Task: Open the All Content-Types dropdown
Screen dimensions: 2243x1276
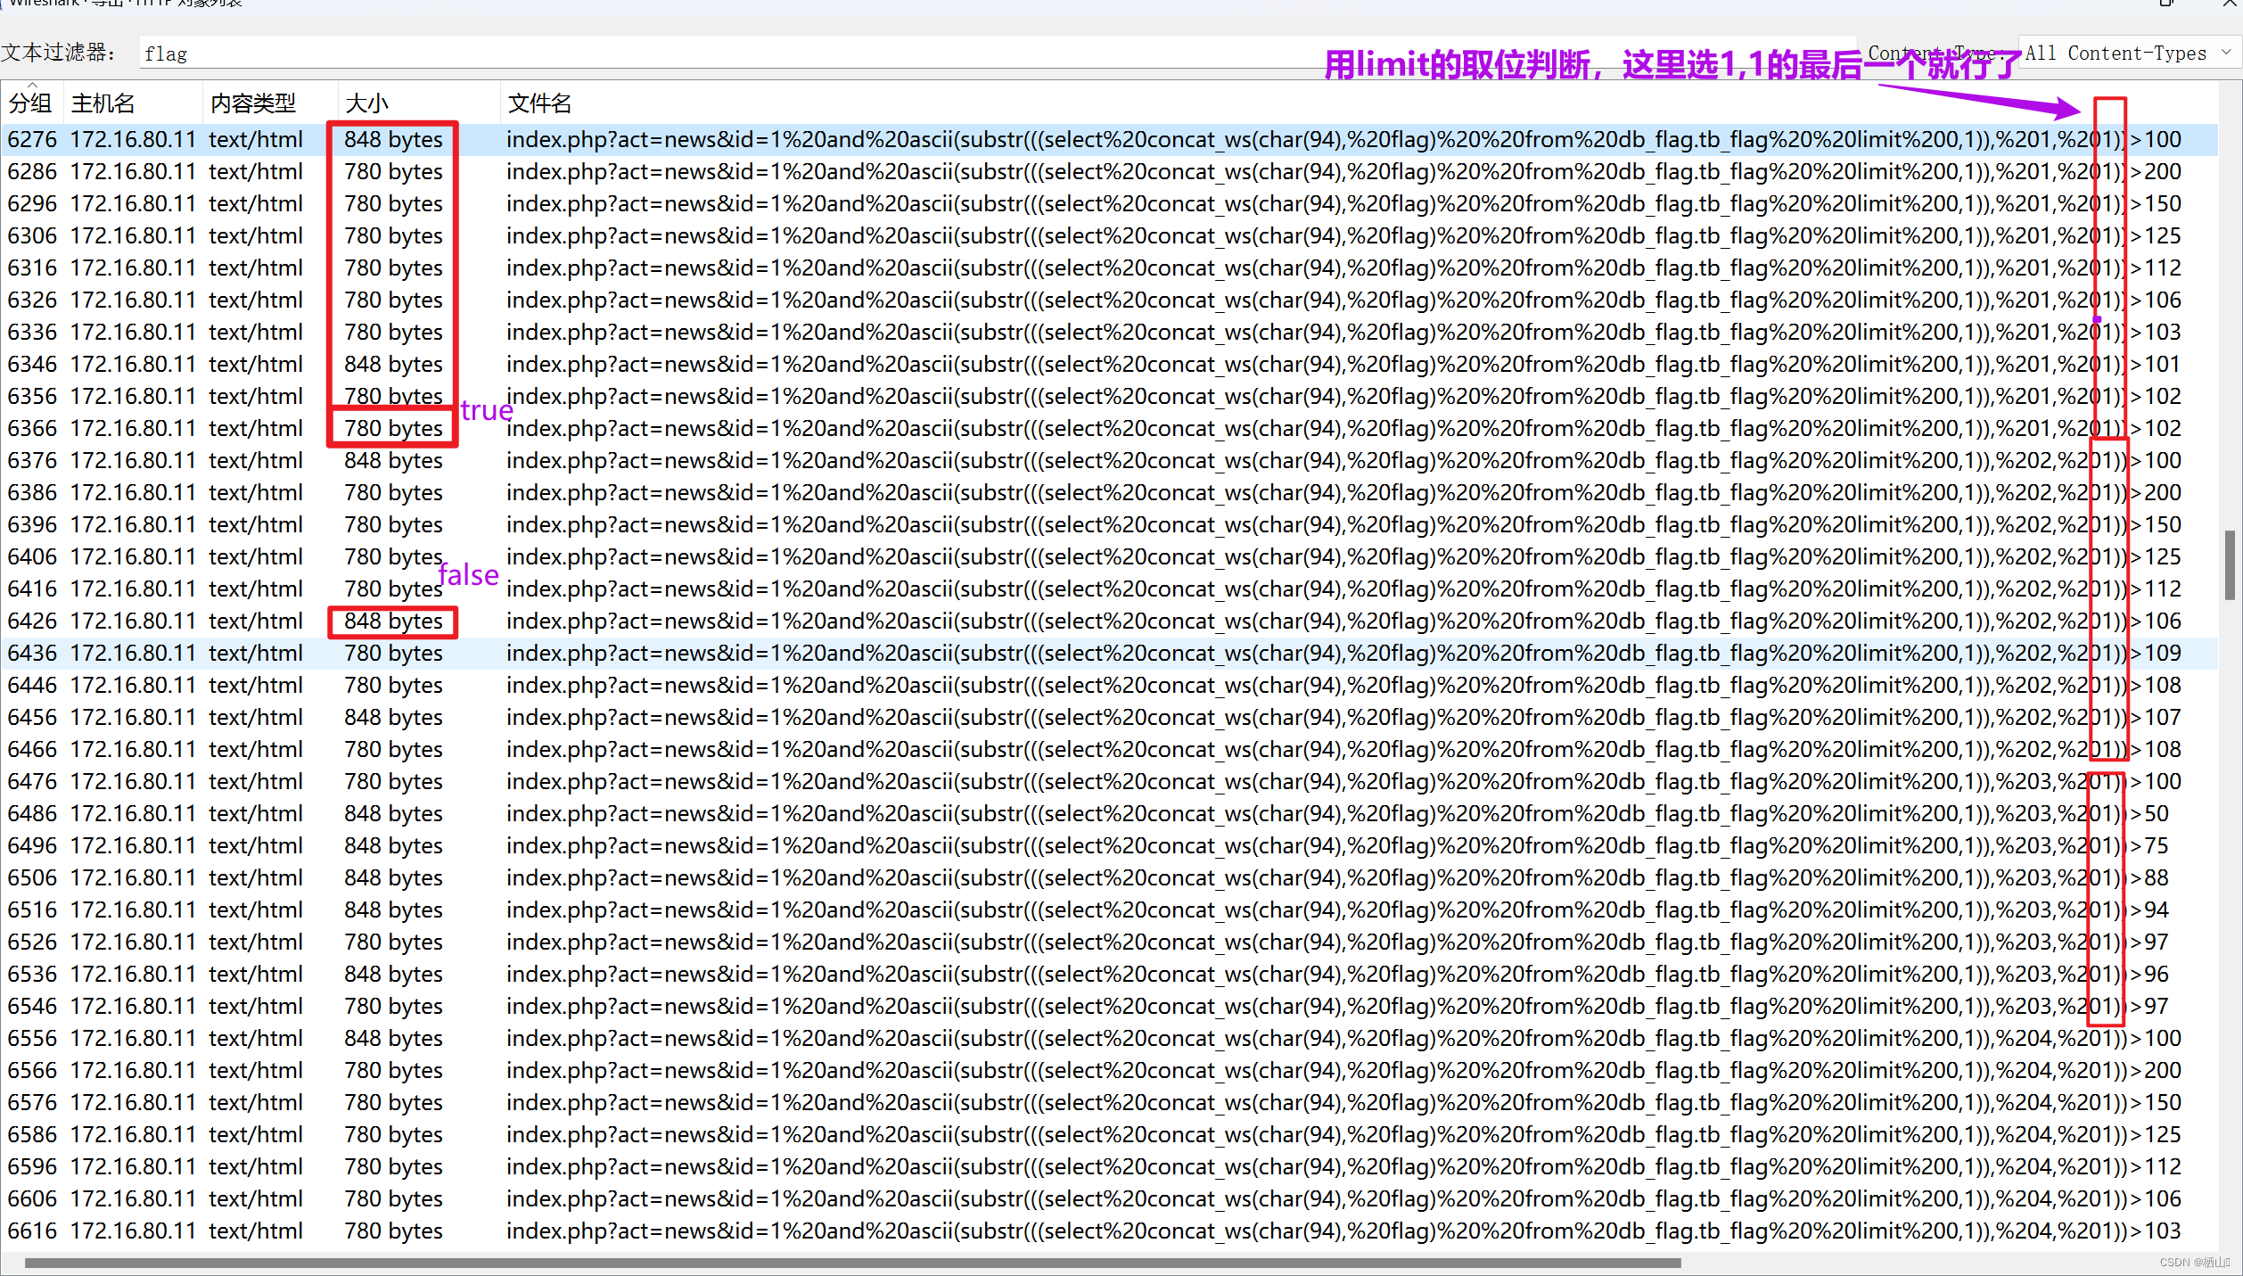Action: pos(2129,53)
